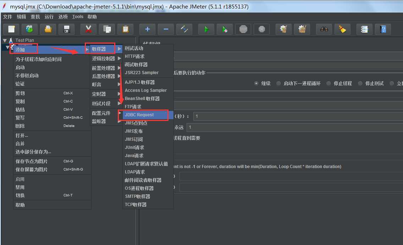Click the Shutdown test icon
The image size is (403, 245).
click(262, 29)
